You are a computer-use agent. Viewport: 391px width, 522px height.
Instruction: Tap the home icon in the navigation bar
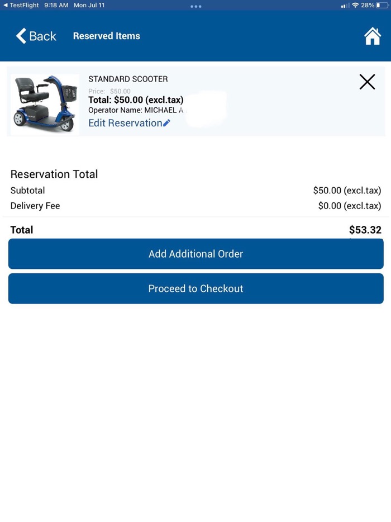click(x=372, y=36)
